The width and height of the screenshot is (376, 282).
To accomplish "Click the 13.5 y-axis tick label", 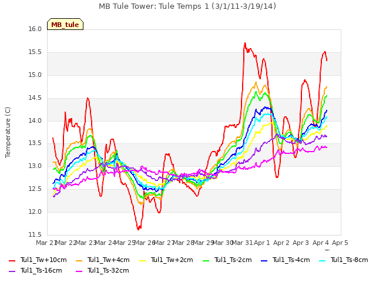I will [x=35, y=143].
